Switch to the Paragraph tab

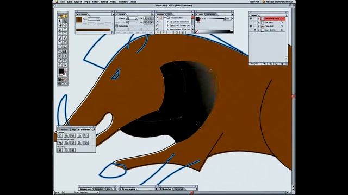pos(179,189)
